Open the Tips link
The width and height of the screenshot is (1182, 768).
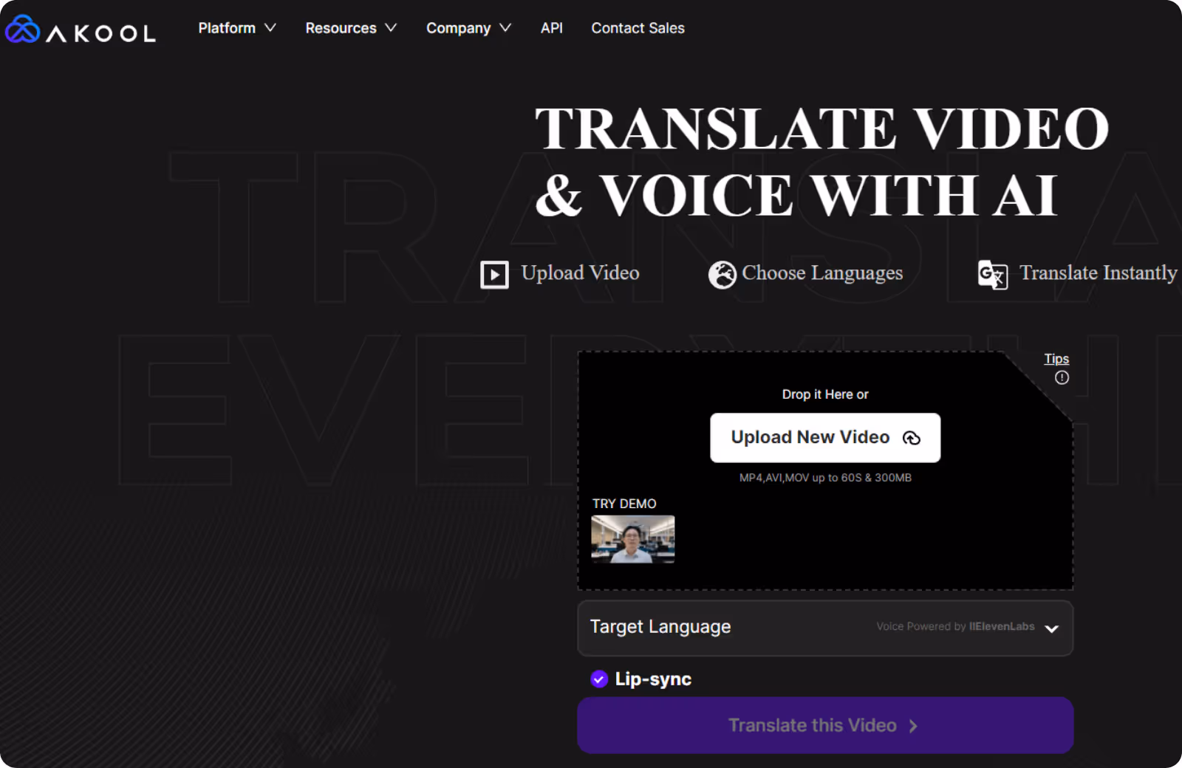point(1056,359)
